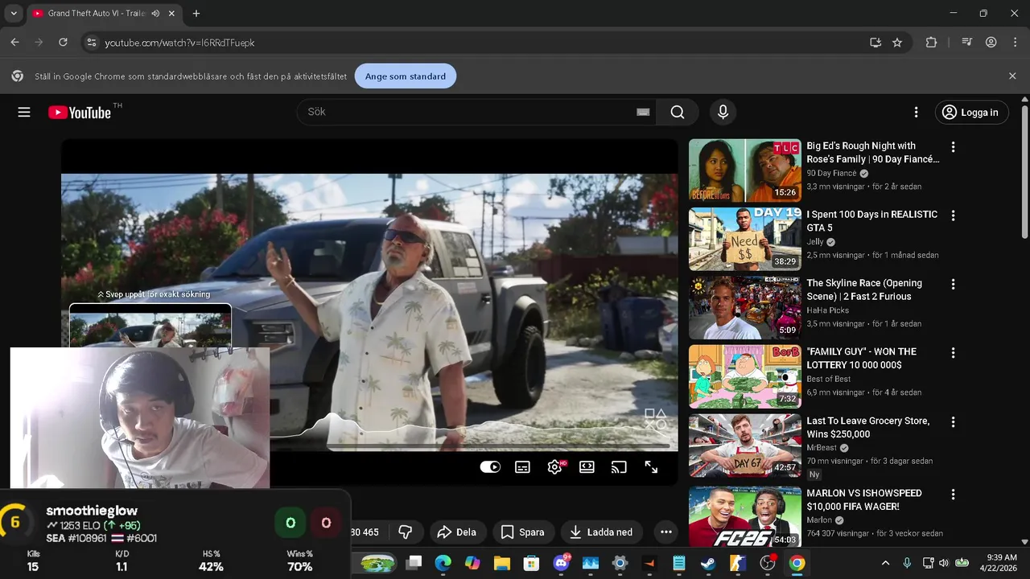Screen dimensions: 1030x579
Task: Open Big Ed's Rough Night video thumbnail
Action: (x=745, y=170)
